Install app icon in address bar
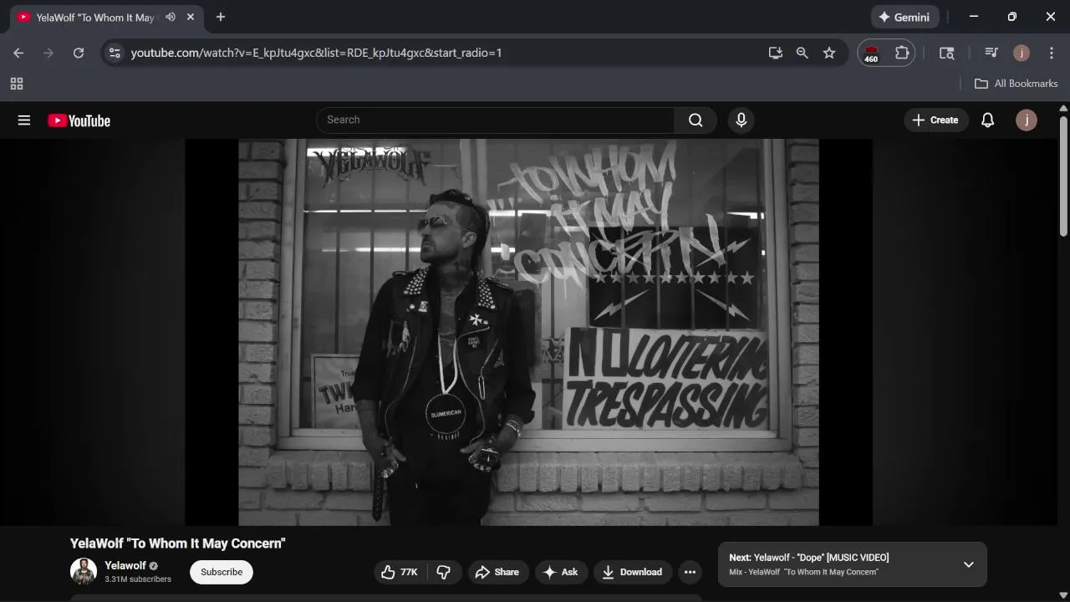The height and width of the screenshot is (602, 1070). coord(776,53)
